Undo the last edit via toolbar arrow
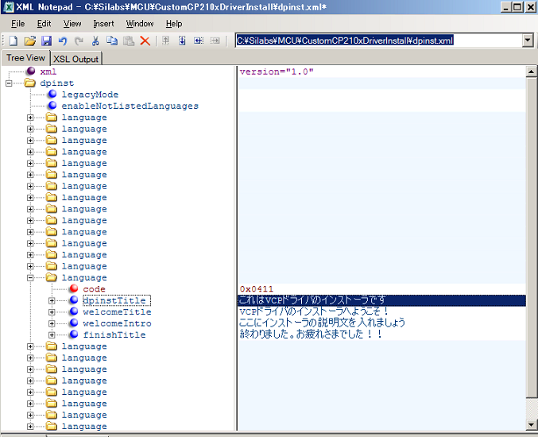The image size is (538, 437). 63,41
